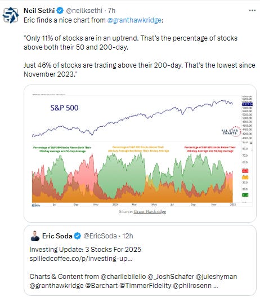Open the Grant Hawkridge source link
260x297 pixels.
[150, 211]
